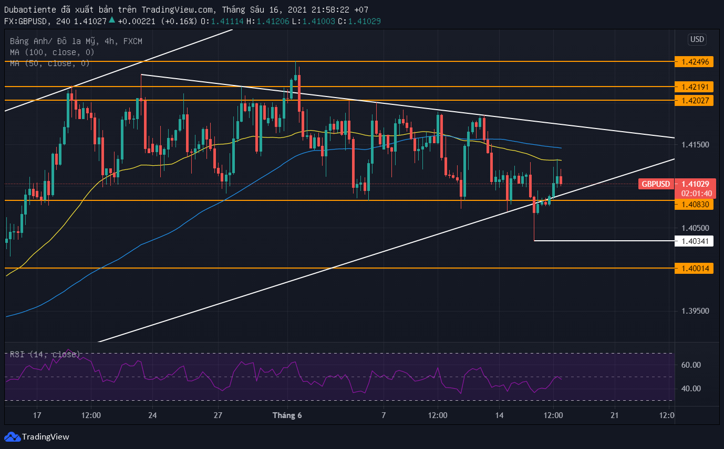Viewport: 724px width, 449px height.
Task: Select the MA (50, close, 0) legend
Action: coord(50,63)
